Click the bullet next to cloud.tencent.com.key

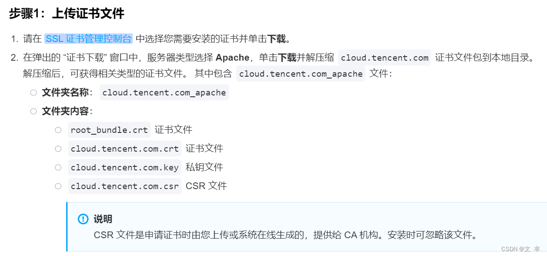click(58, 168)
